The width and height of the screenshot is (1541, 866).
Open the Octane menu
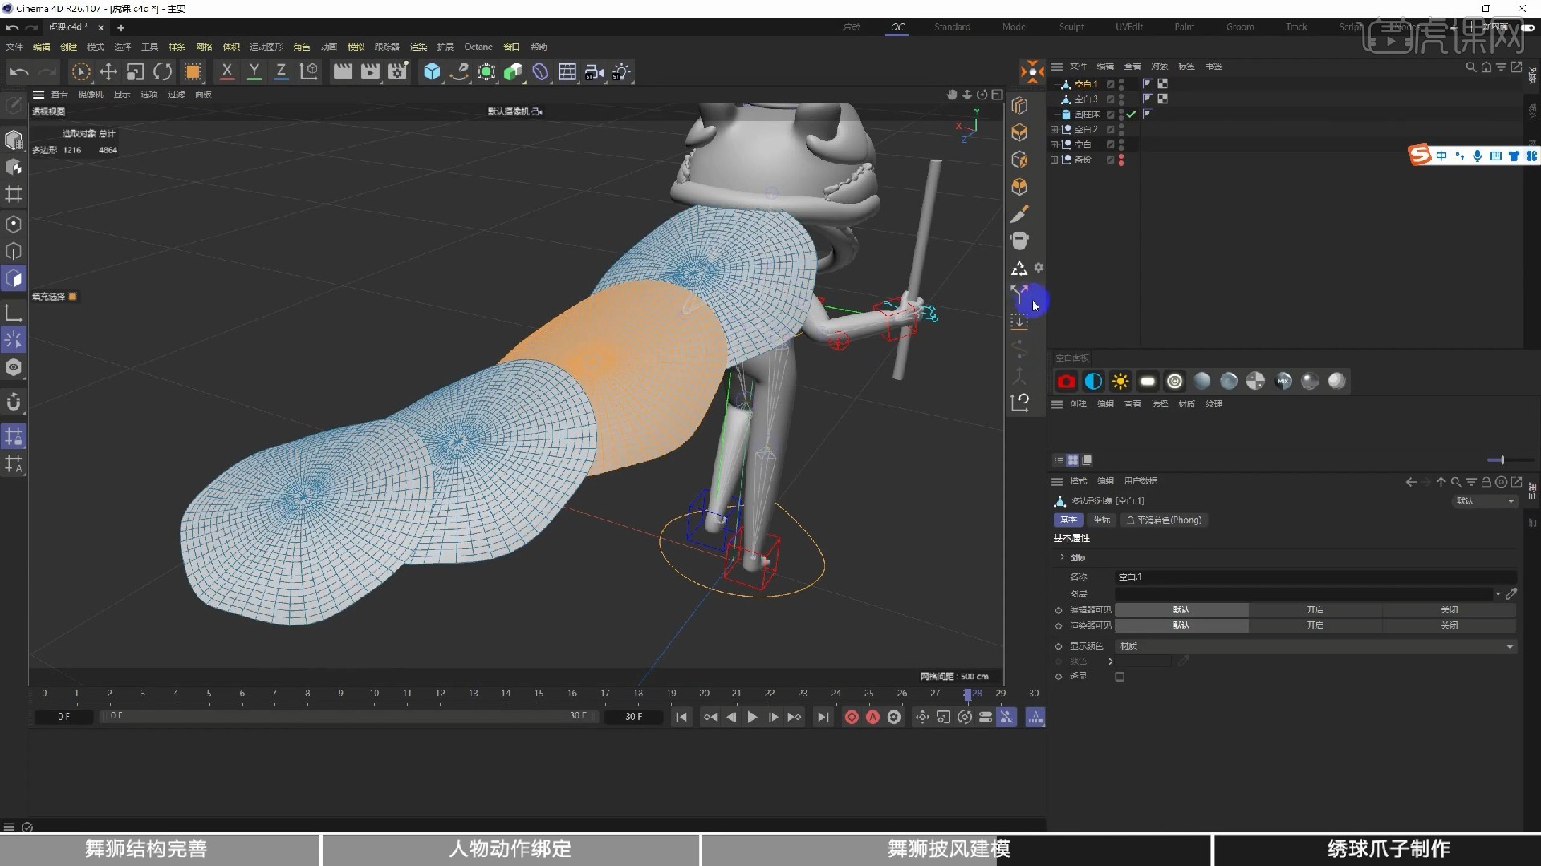[478, 47]
